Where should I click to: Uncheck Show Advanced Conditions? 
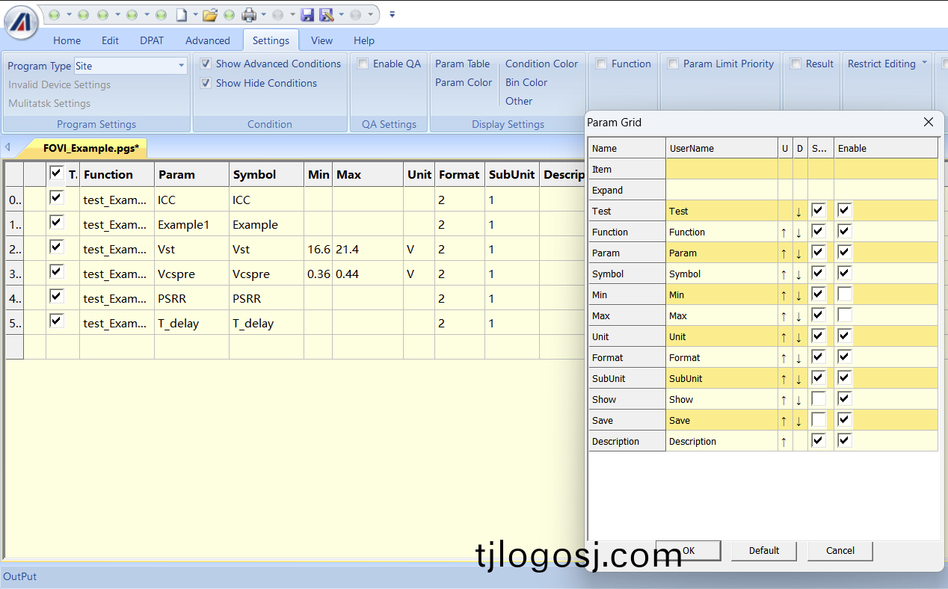click(x=206, y=64)
